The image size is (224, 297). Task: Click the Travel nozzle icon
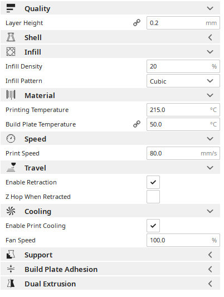(x=11, y=167)
